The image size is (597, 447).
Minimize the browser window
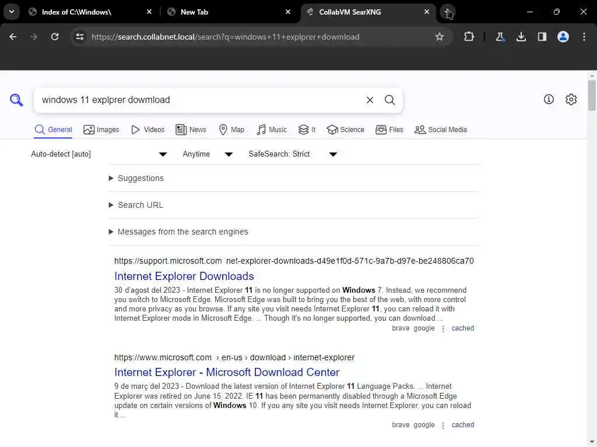[529, 12]
